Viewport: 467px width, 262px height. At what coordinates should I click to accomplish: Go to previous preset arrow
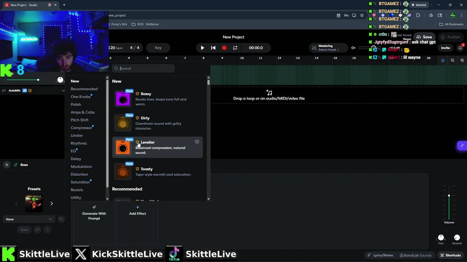pyautogui.click(x=16, y=203)
